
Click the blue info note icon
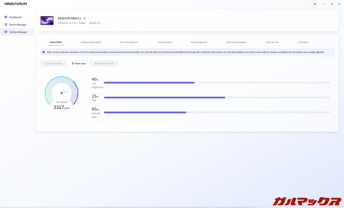tap(44, 52)
